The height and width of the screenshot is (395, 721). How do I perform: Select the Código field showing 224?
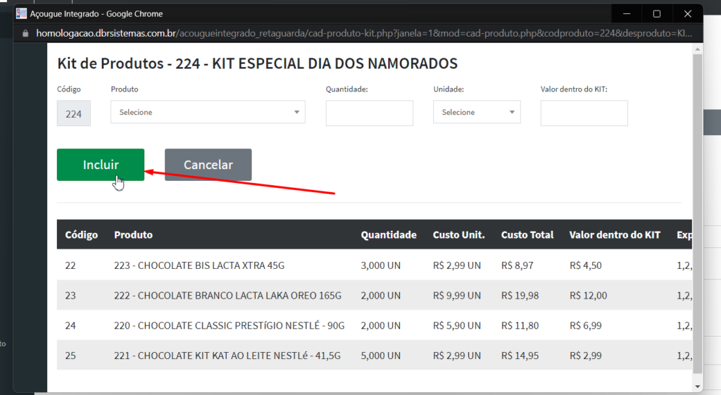click(x=73, y=113)
